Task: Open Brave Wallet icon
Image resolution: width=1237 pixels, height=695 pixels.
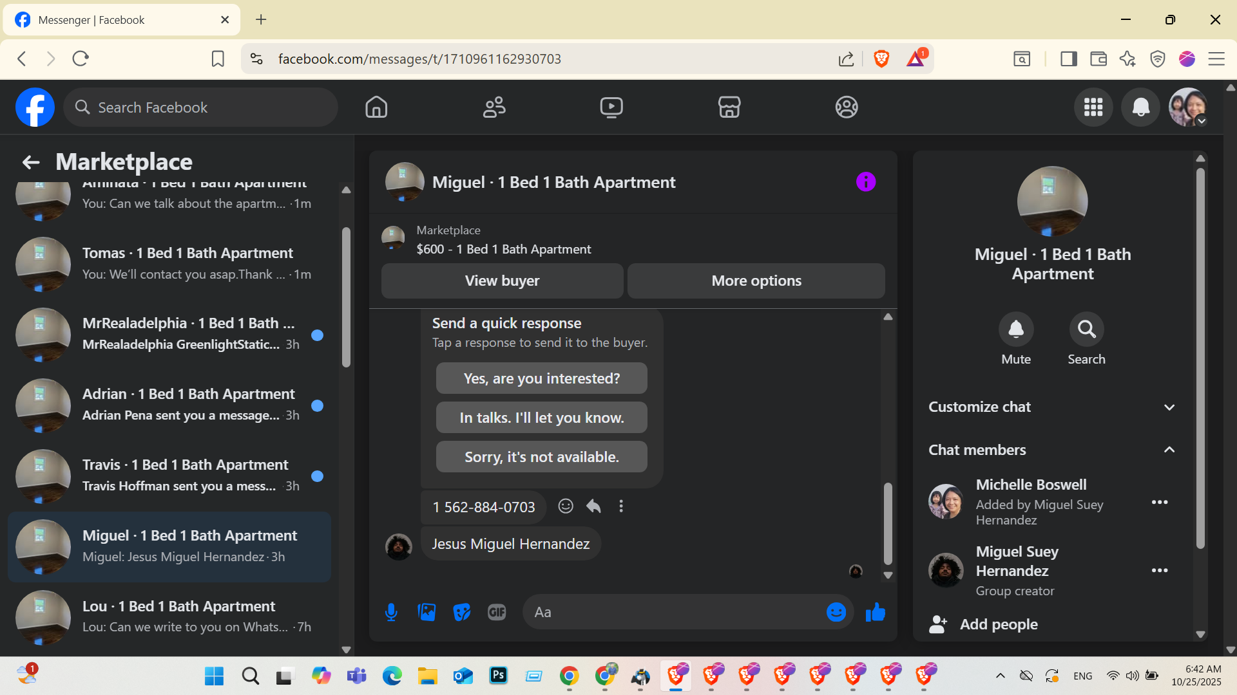Action: click(x=1098, y=59)
